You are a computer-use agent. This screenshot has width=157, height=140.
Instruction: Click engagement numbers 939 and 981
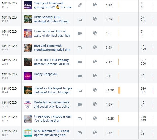pyautogui.click(x=143, y=90)
